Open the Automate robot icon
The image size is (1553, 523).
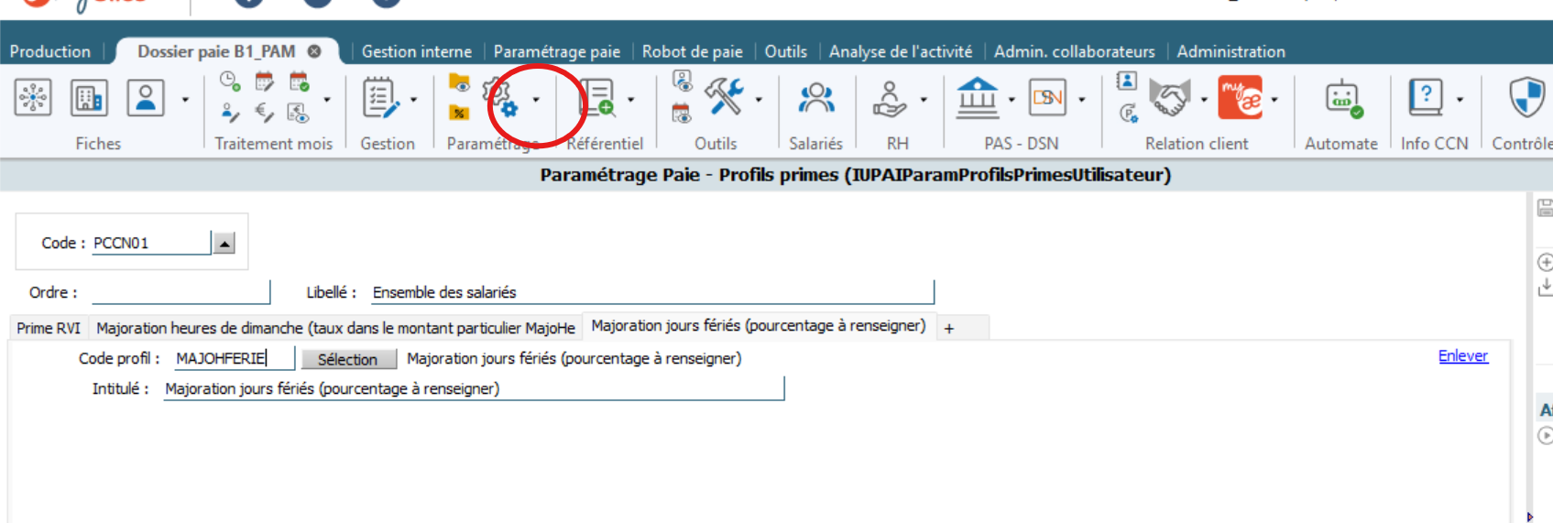tap(1342, 98)
